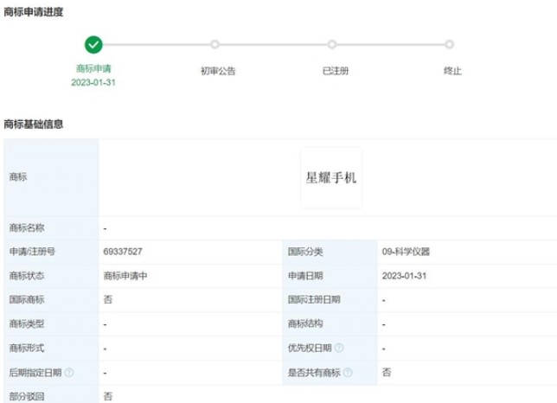Click the 商标申请进度 section heading
557x403 pixels.
point(34,12)
